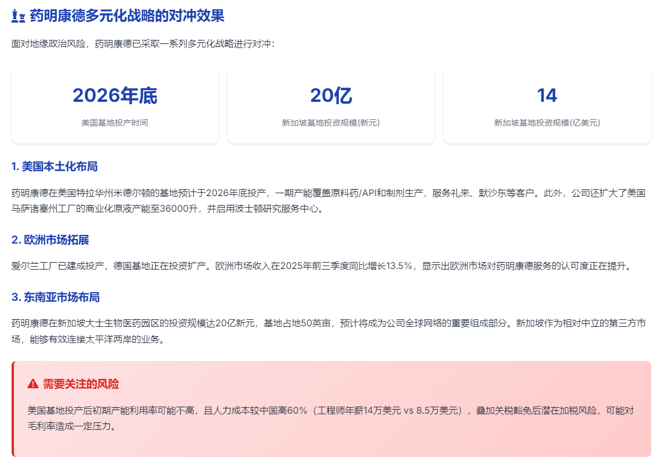
Task: Click the heading 3. 东南亚市场布局
Action: point(56,297)
